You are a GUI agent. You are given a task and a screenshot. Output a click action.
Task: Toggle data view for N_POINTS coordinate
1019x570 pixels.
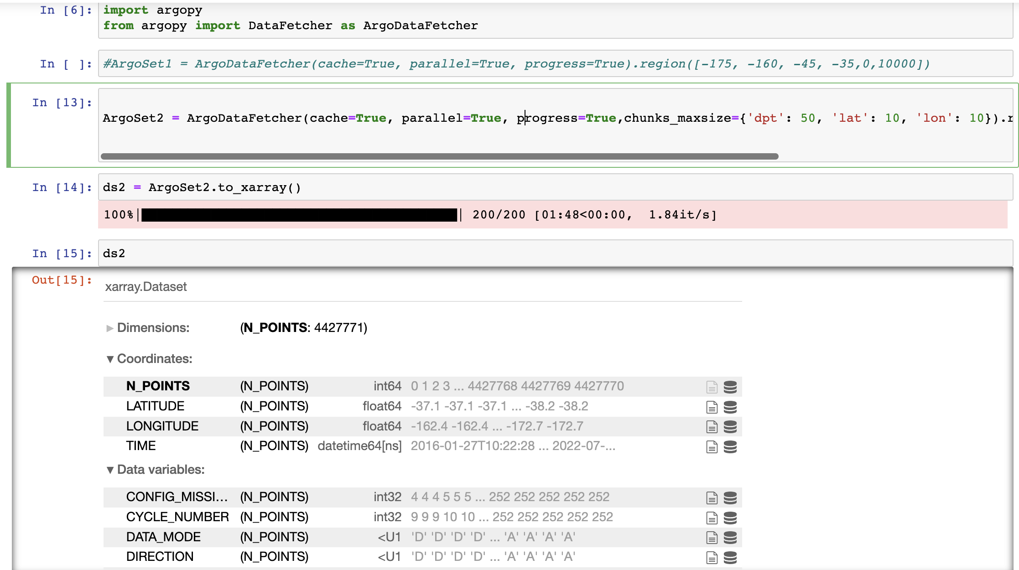click(730, 387)
